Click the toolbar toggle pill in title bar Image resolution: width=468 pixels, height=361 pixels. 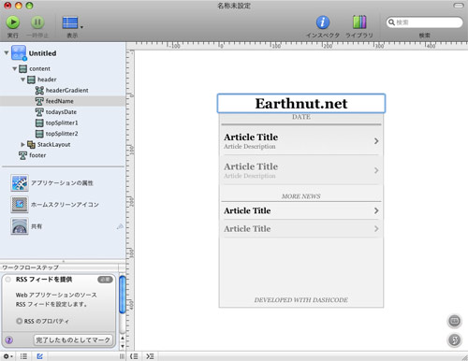459,6
